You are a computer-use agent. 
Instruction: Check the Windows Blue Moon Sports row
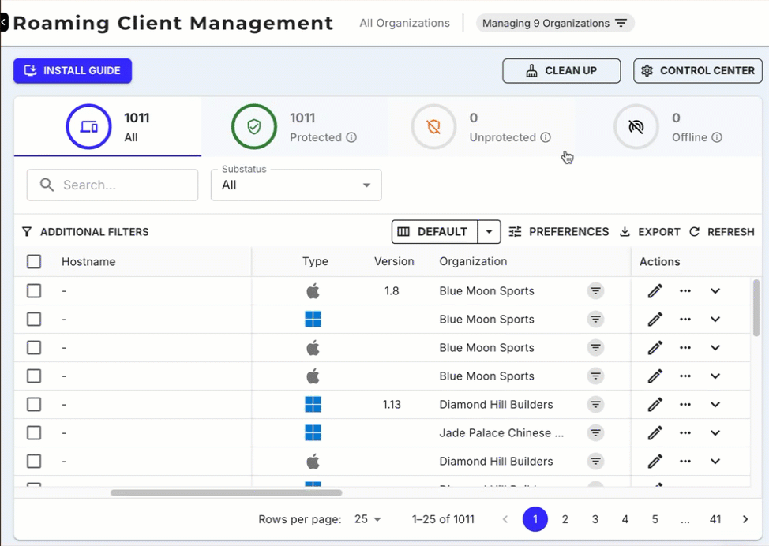[x=34, y=320]
